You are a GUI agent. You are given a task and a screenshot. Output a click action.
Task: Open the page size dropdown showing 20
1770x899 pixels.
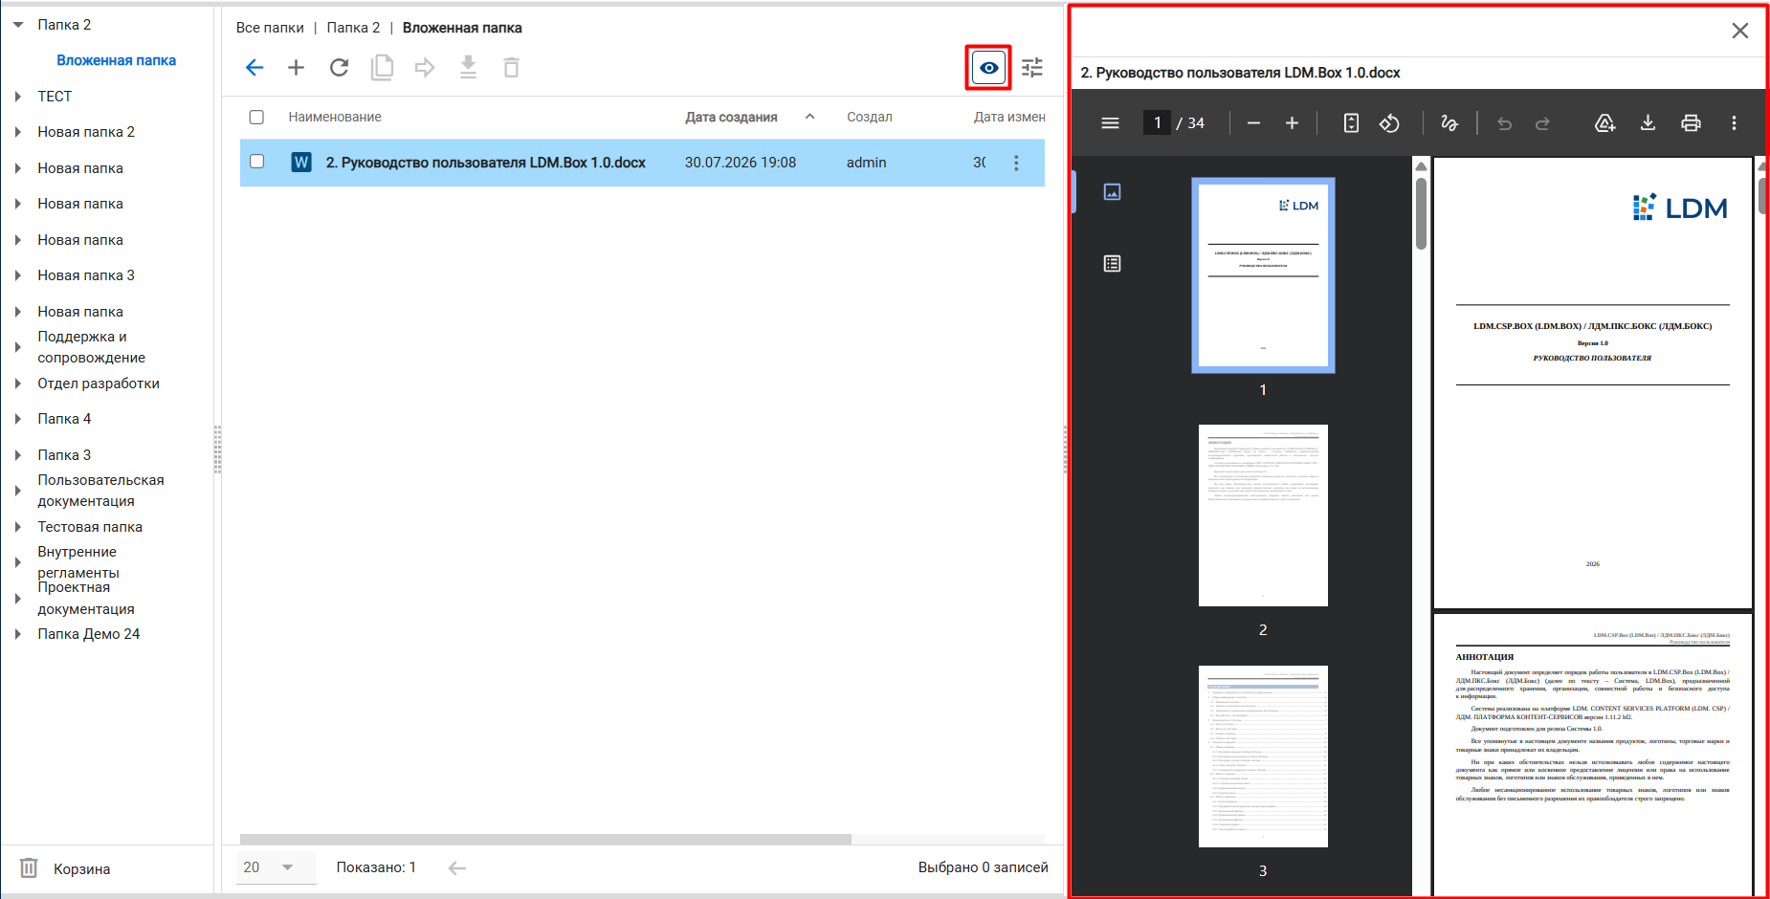276,867
